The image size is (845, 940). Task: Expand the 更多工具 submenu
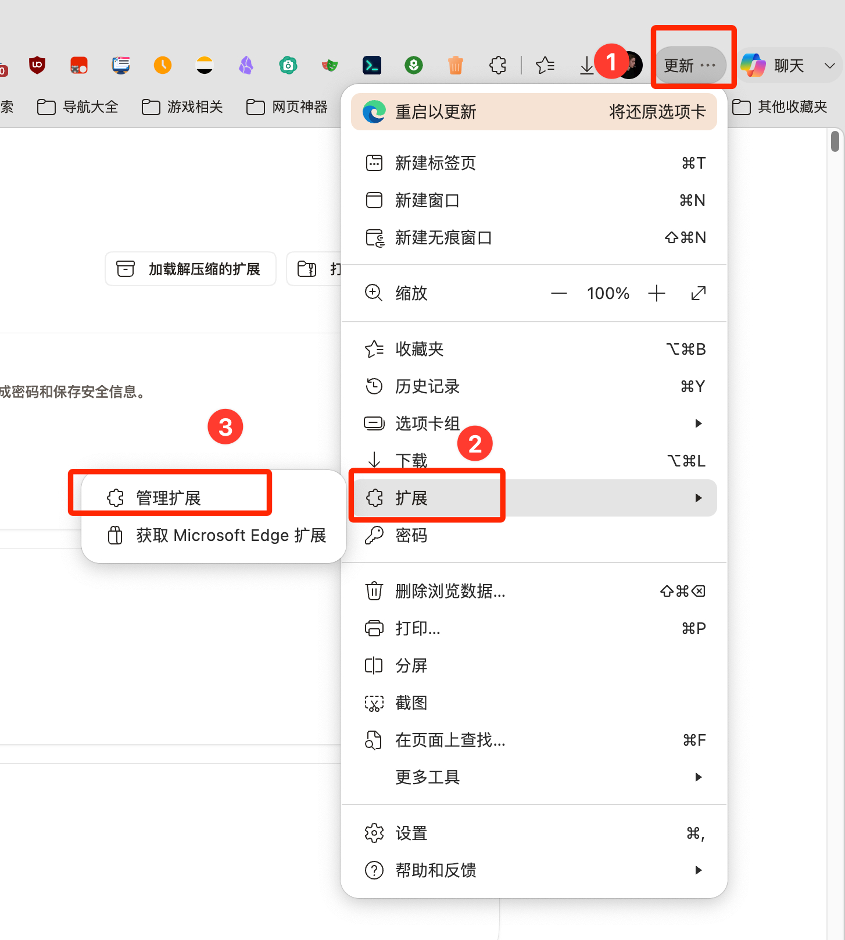point(534,777)
